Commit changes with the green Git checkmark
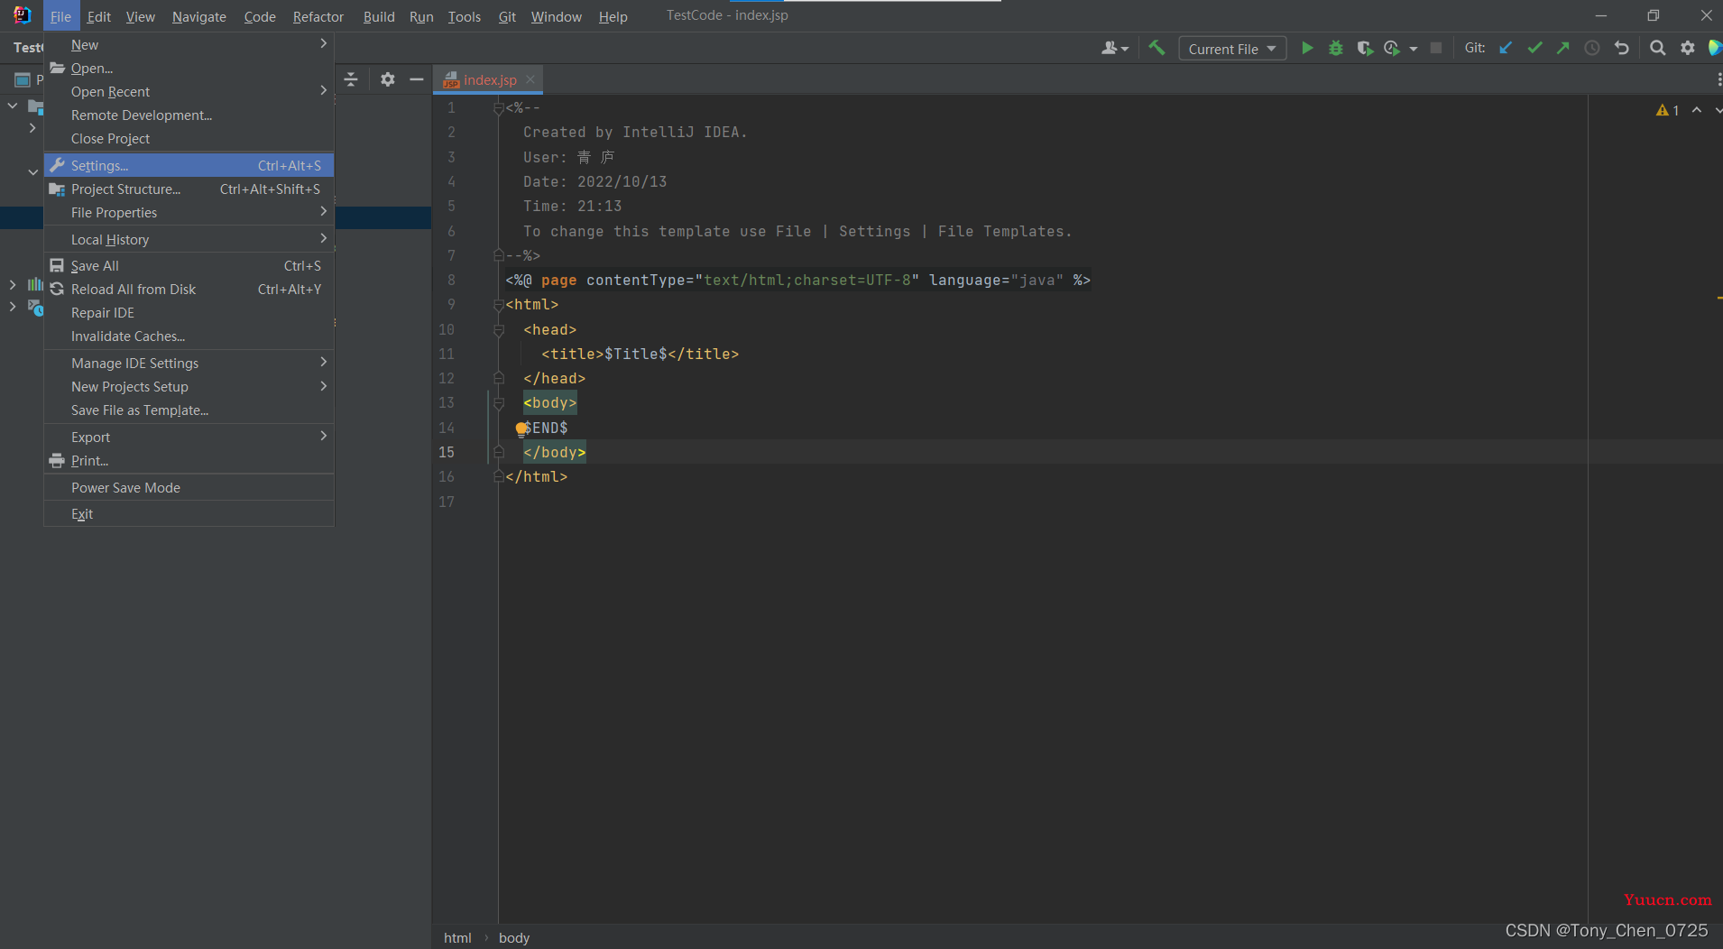This screenshot has width=1723, height=949. pos(1534,48)
